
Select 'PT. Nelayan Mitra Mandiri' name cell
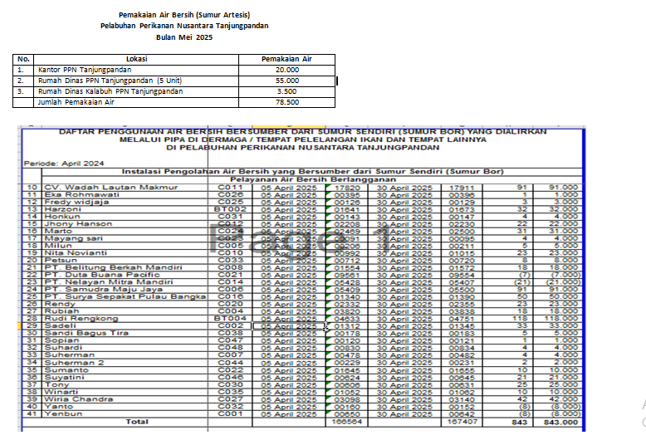point(125,282)
